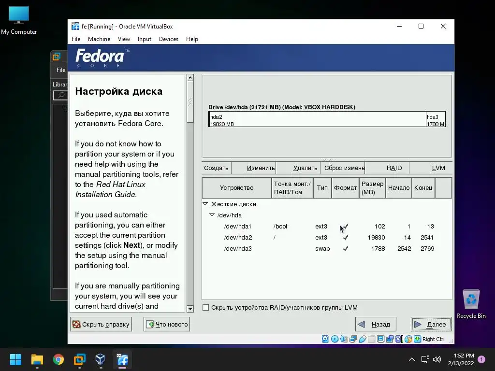Click the help panel scroll down arrow

(x=190, y=309)
